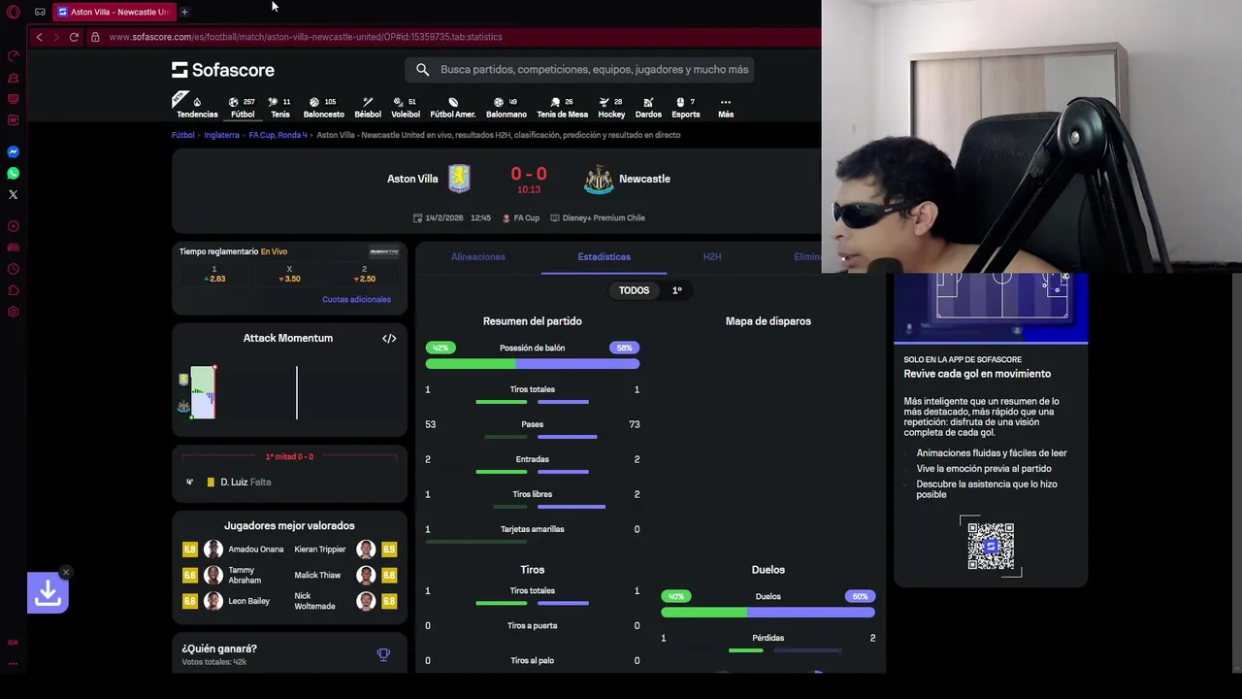Click the away win odds 2.50
Viewport: 1242px width, 699px height.
(x=364, y=274)
